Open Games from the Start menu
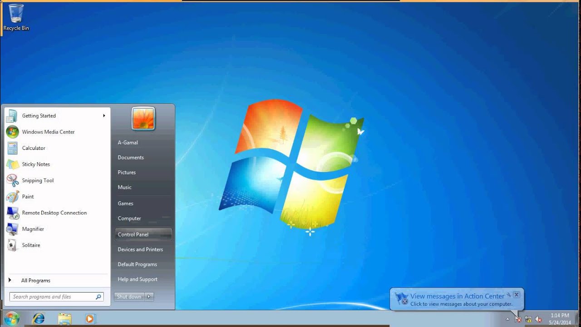The image size is (581, 327). pos(143,203)
